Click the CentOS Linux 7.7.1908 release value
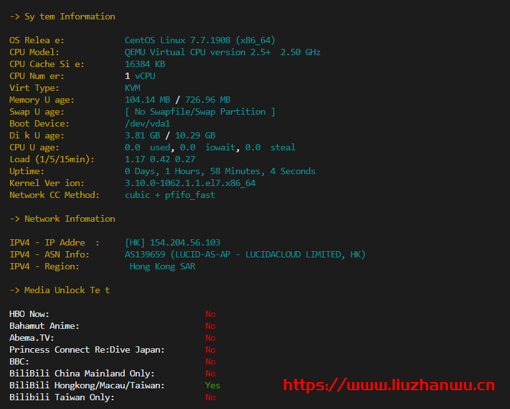 click(199, 40)
